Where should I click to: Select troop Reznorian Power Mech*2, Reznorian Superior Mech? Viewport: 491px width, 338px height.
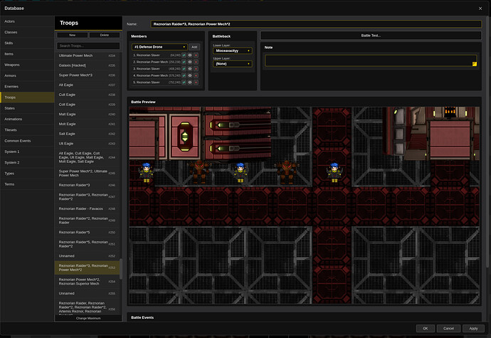(x=87, y=282)
